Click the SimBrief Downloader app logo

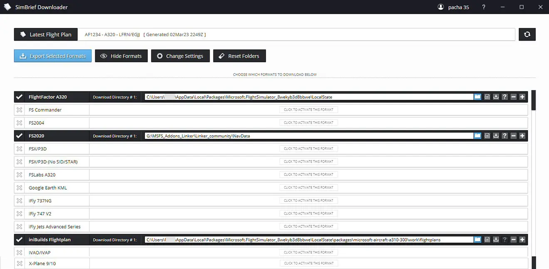(x=7, y=7)
